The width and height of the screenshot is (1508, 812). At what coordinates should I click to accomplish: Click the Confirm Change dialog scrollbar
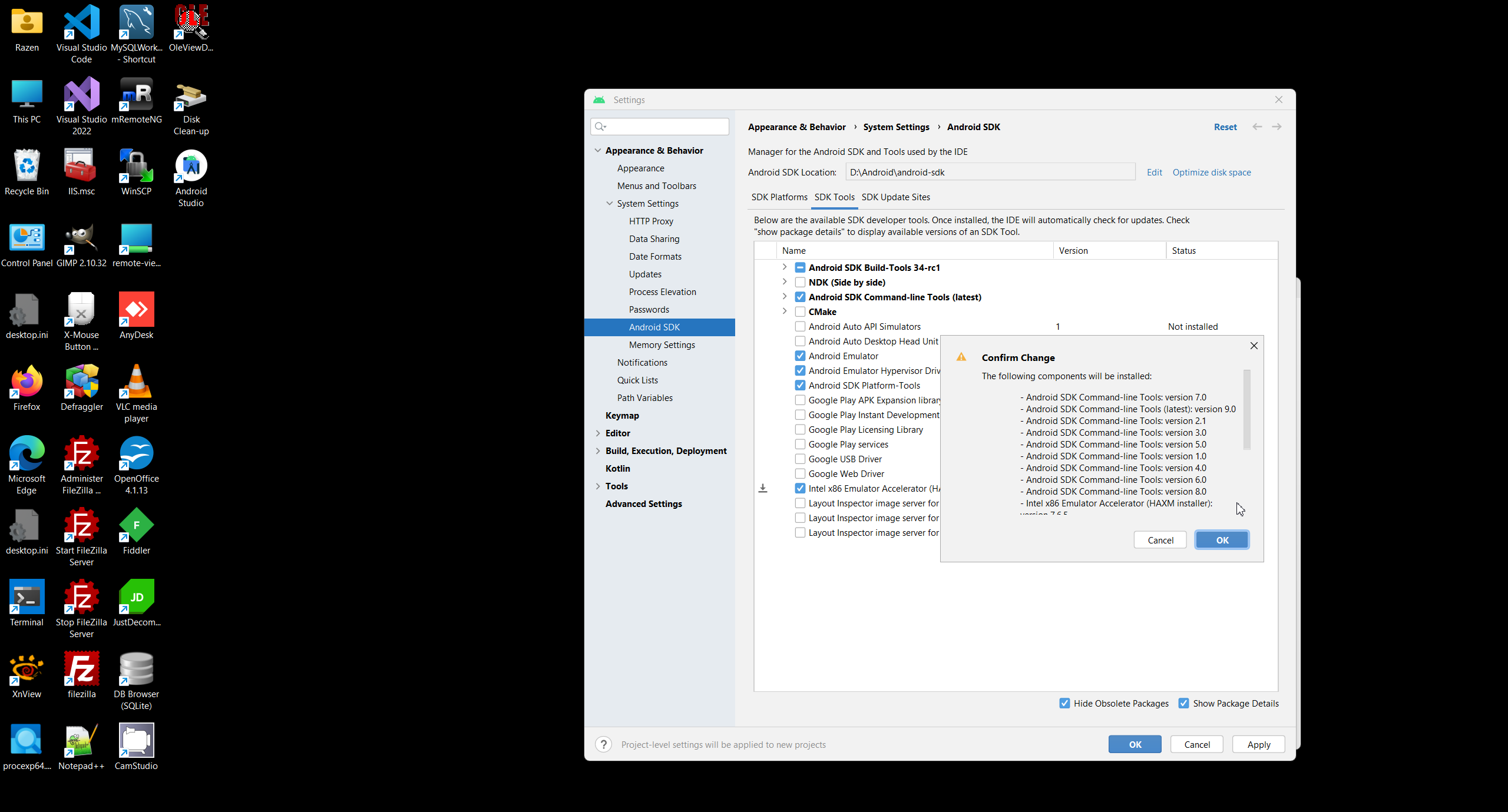pos(1246,410)
